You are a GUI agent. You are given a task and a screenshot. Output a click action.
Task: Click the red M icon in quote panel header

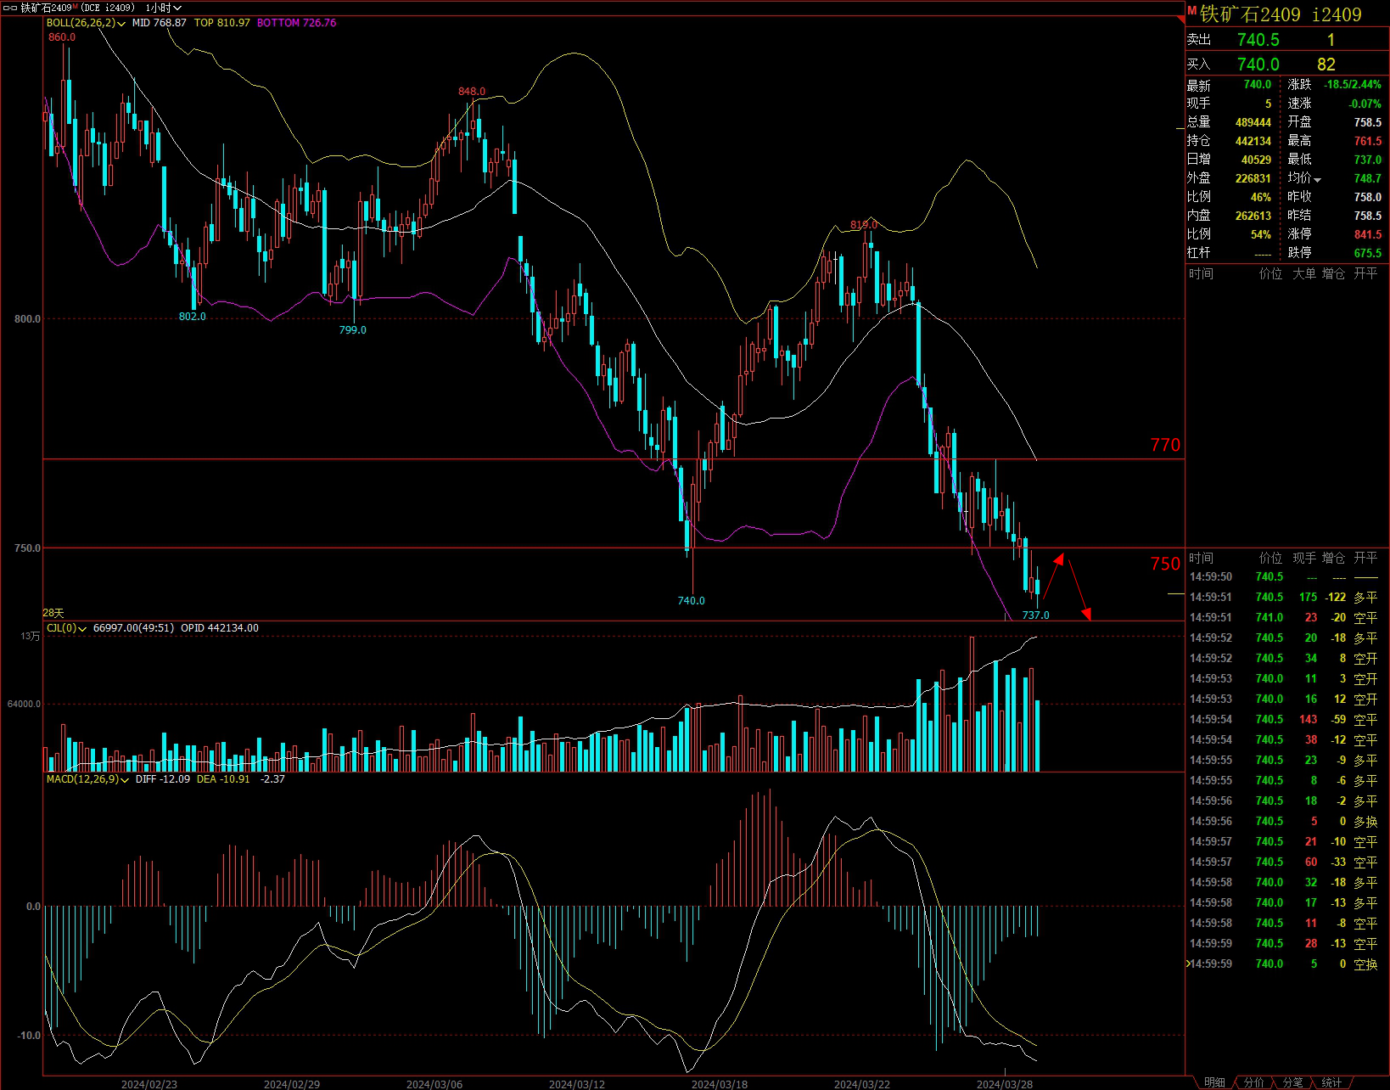[1191, 11]
